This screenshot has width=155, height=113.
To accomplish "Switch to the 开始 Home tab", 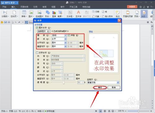I will pyautogui.click(x=4, y=7).
